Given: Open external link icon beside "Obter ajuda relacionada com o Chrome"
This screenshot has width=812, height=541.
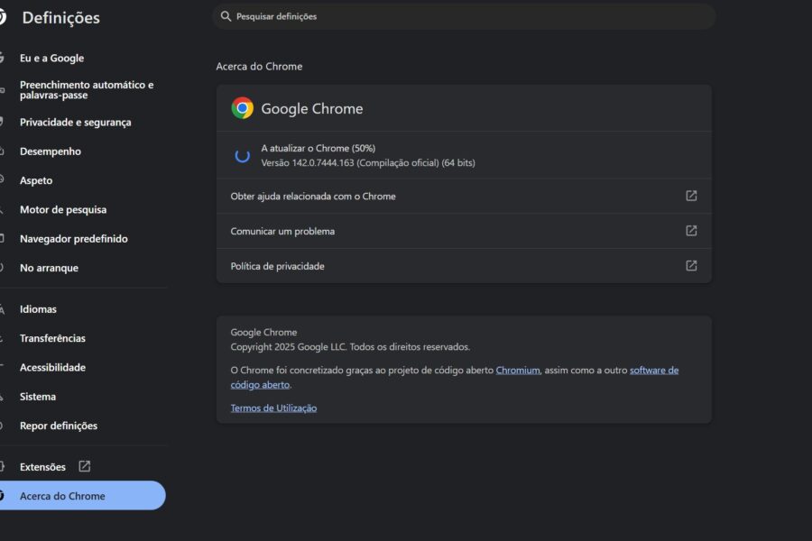Looking at the screenshot, I should click(691, 195).
